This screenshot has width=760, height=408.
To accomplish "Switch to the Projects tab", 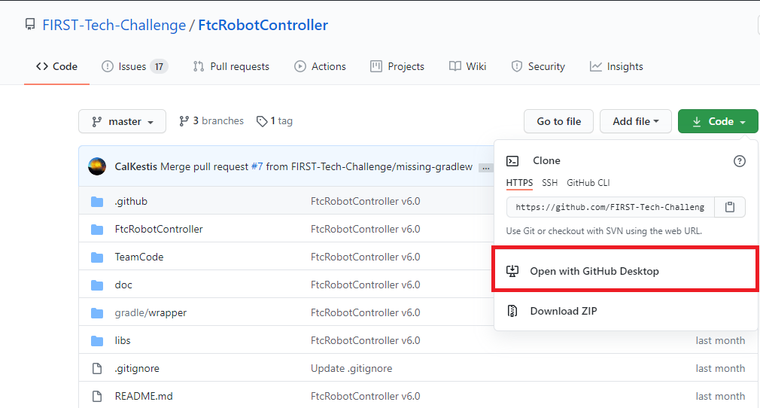I will (397, 66).
